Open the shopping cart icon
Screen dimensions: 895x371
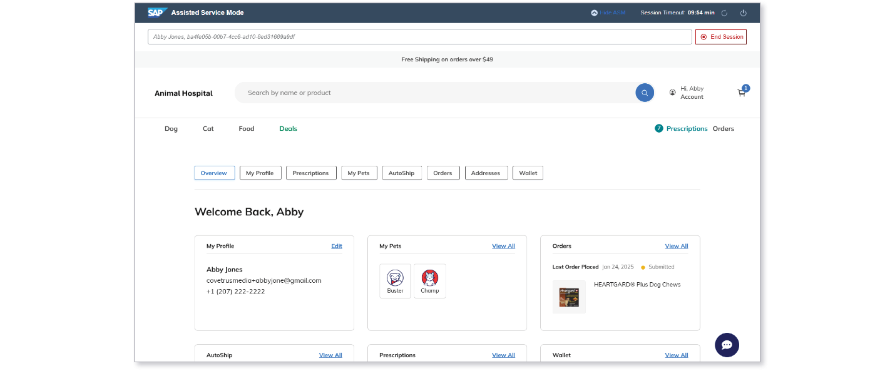point(742,93)
